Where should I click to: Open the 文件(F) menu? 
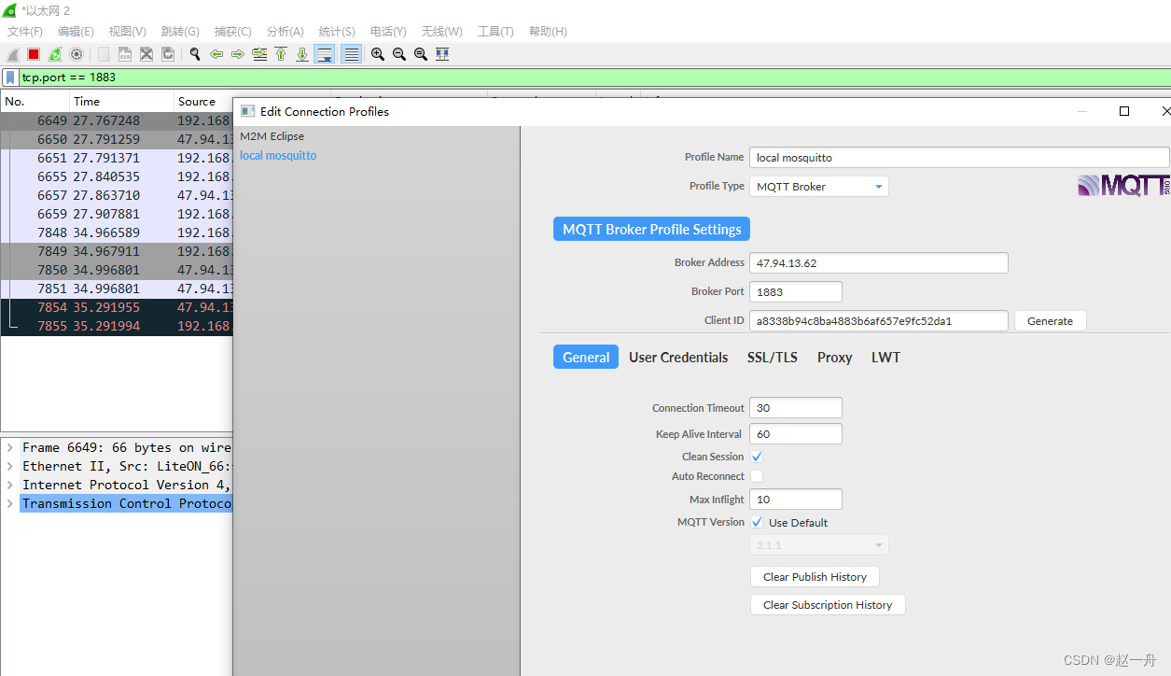(x=25, y=32)
